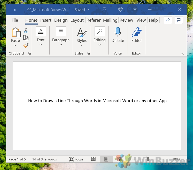Select Print Layout view
The image size is (193, 170).
coord(106,159)
